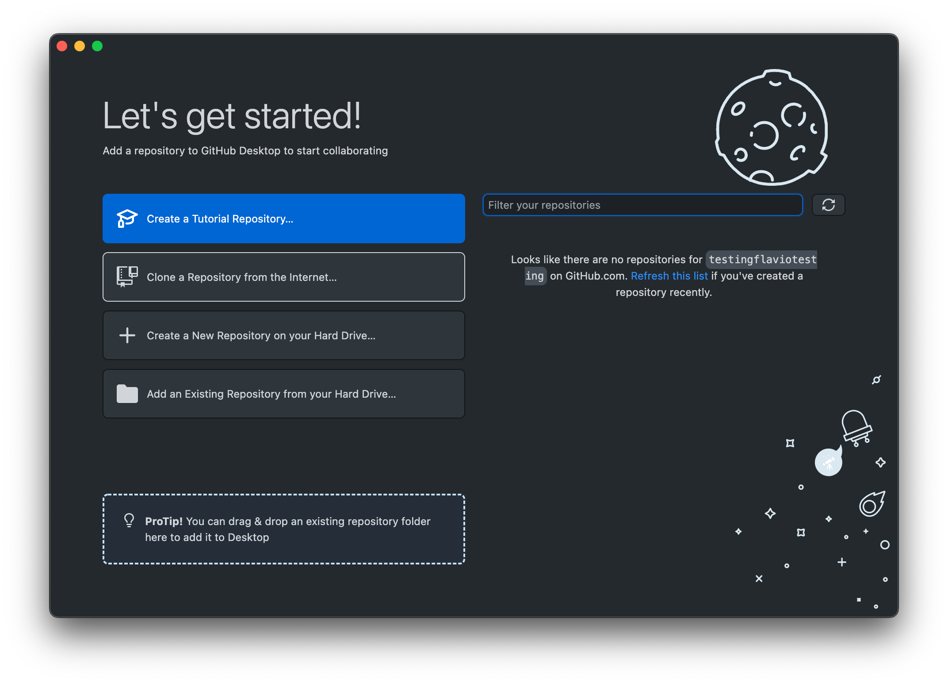Click the Let's get started heading
The image size is (948, 683).
(232, 116)
